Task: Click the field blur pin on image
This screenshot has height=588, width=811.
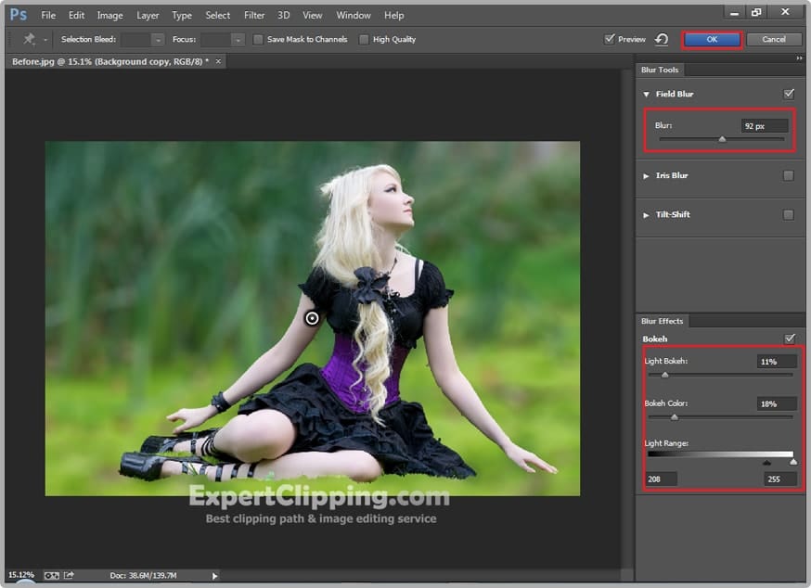Action: pyautogui.click(x=312, y=318)
